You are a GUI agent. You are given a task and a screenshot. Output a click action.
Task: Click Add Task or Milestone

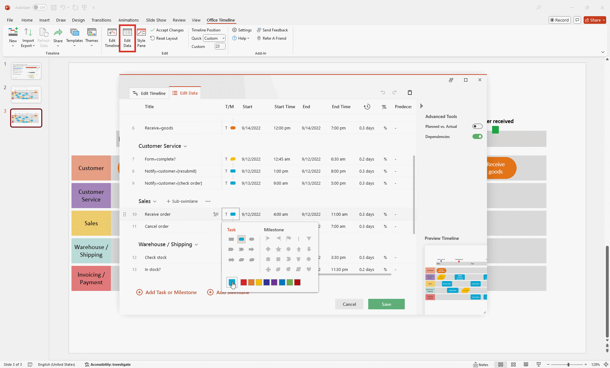click(166, 292)
